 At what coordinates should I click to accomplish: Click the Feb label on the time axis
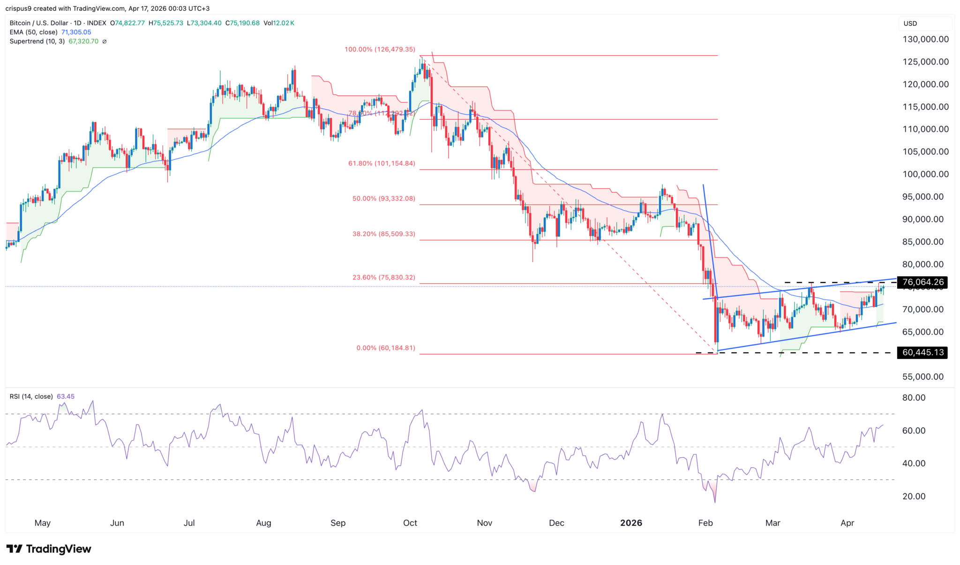point(705,523)
